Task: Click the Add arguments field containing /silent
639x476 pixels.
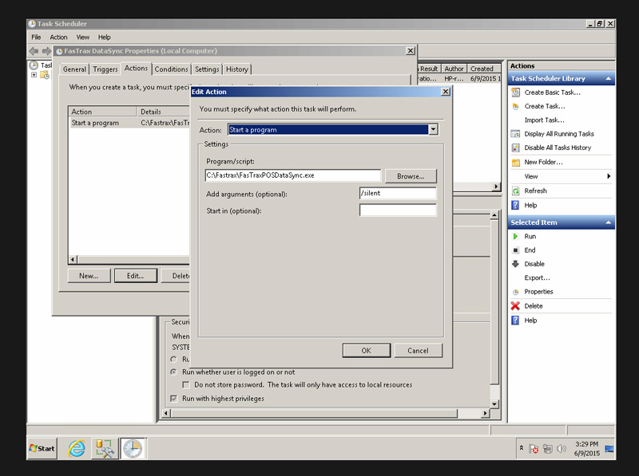Action: point(398,193)
